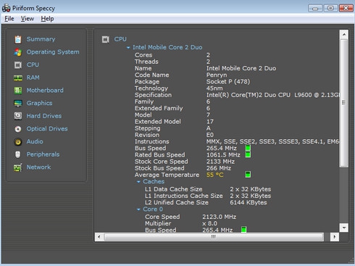The height and width of the screenshot is (266, 355).
Task: Show the Audio section
Action: pos(35,141)
